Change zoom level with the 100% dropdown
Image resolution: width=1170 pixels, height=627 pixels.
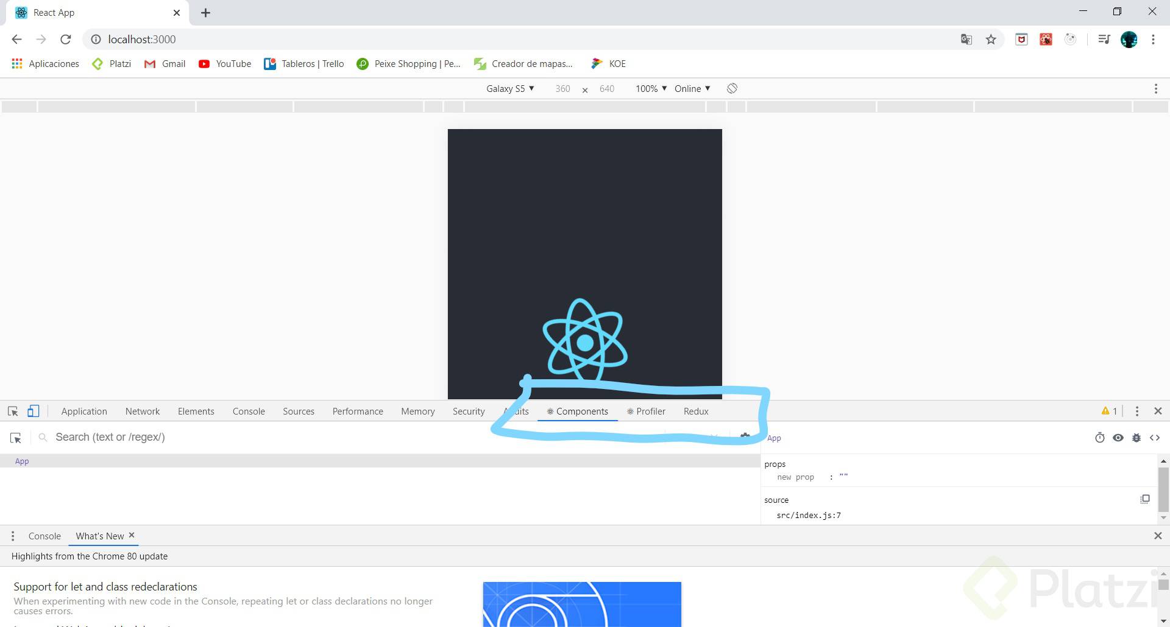(651, 88)
